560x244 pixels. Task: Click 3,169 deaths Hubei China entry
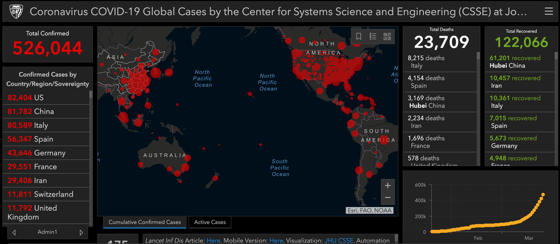pyautogui.click(x=440, y=102)
